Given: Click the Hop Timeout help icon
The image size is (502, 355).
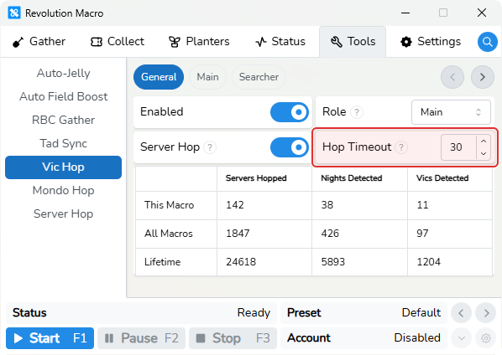Looking at the screenshot, I should coord(401,147).
